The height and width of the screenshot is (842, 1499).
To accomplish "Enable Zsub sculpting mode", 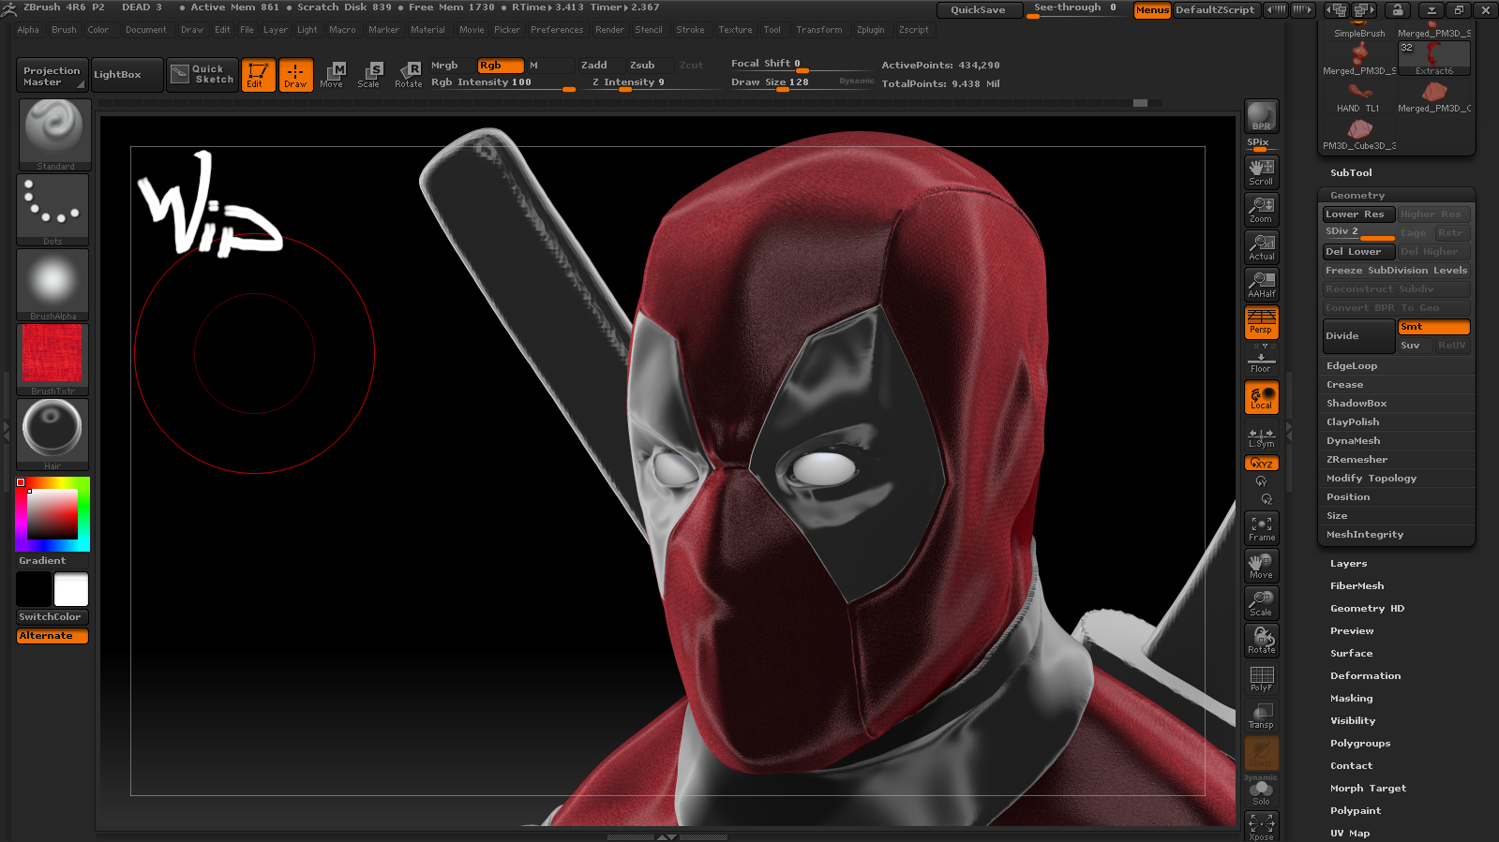I will [651, 66].
